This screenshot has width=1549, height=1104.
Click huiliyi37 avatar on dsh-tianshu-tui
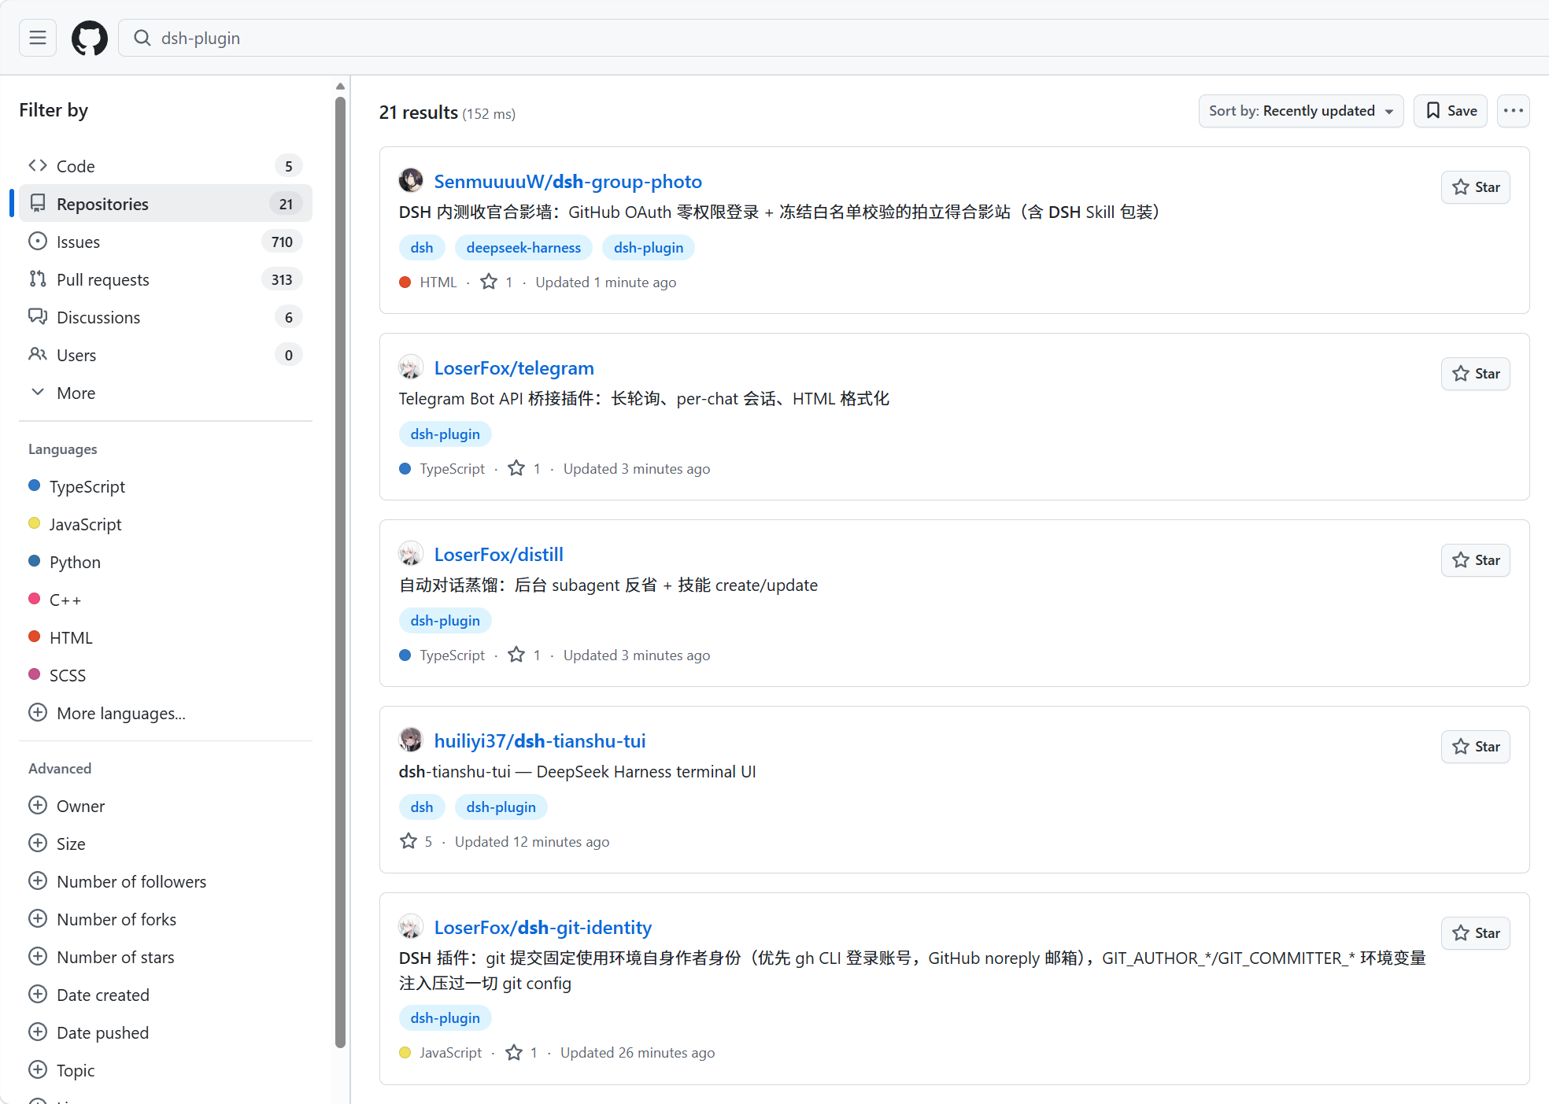click(411, 740)
